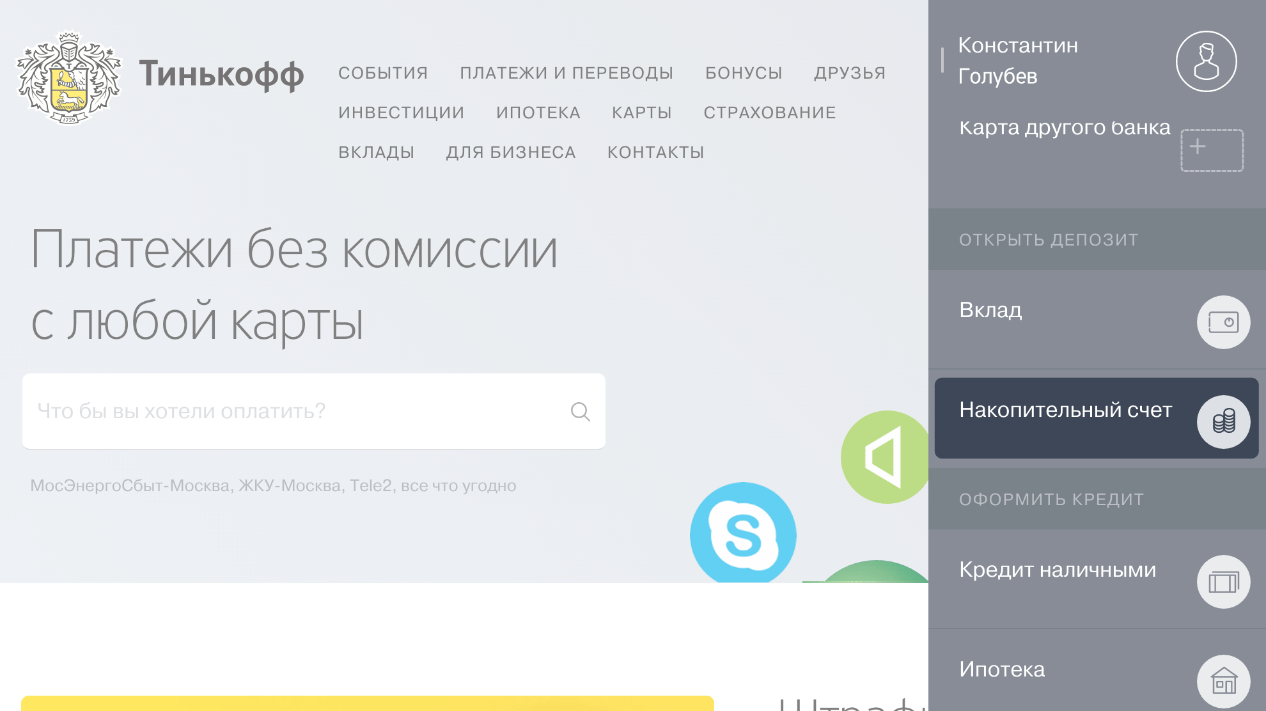Select Ипотека in sidebar
The height and width of the screenshot is (711, 1266).
click(x=1097, y=670)
